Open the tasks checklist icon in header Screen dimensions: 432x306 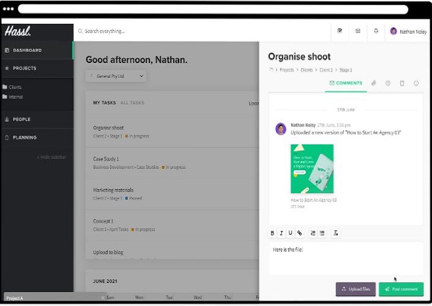coord(340,31)
